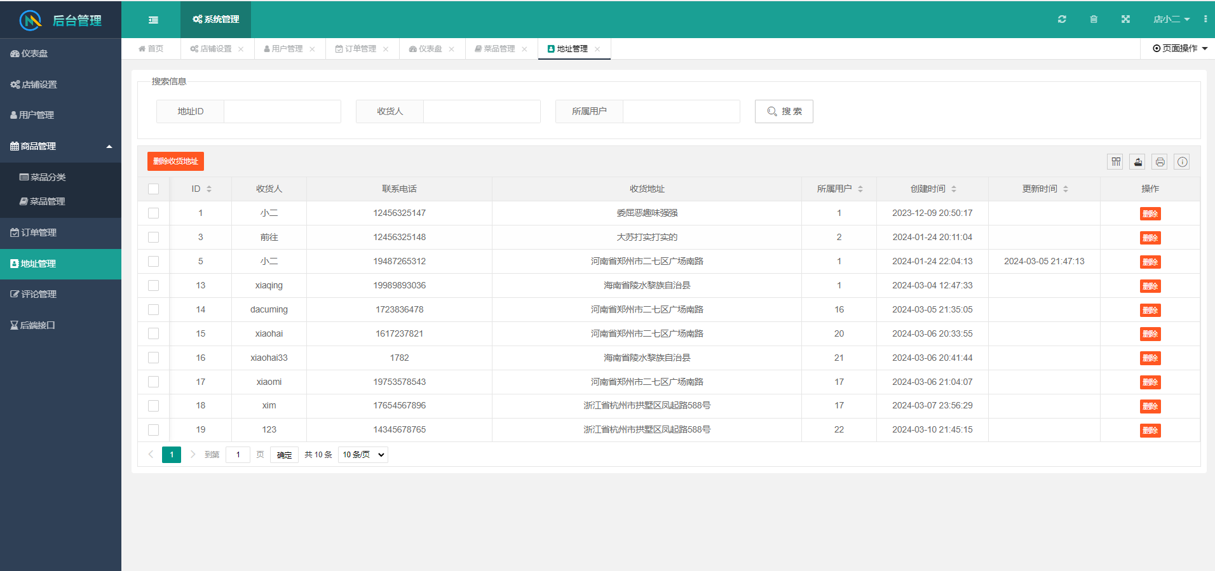Close the 店铺设置 tab
This screenshot has height=571, width=1215.
[x=241, y=49]
